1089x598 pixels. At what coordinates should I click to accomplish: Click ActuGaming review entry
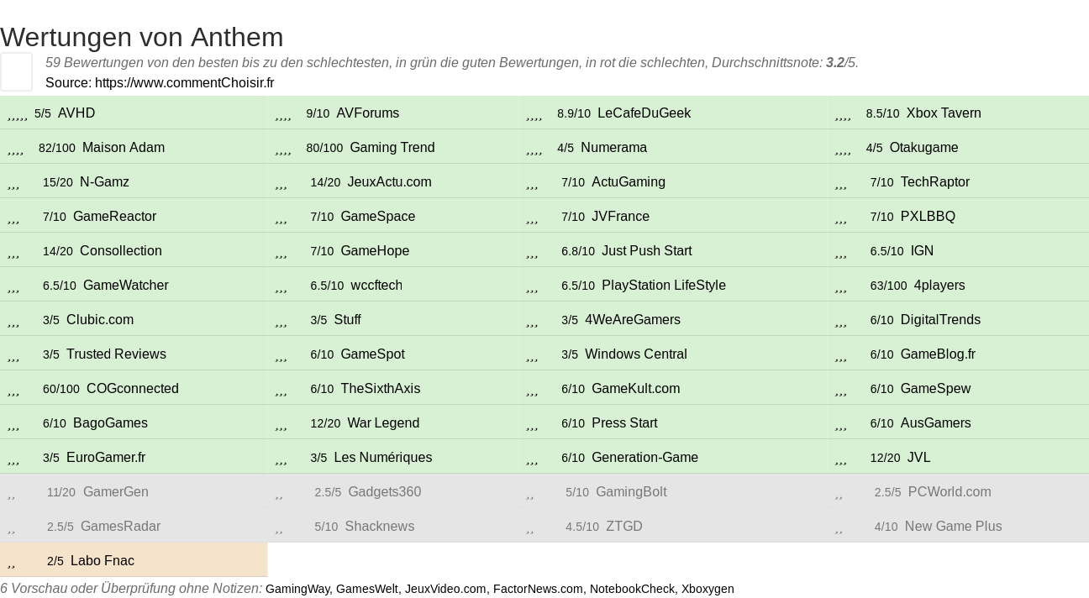pos(629,182)
